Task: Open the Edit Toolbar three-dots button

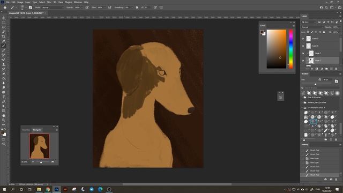Action: 4,125
